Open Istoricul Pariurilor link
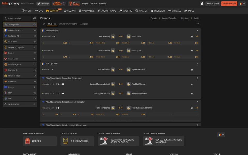248x155 pixels. point(169,18)
